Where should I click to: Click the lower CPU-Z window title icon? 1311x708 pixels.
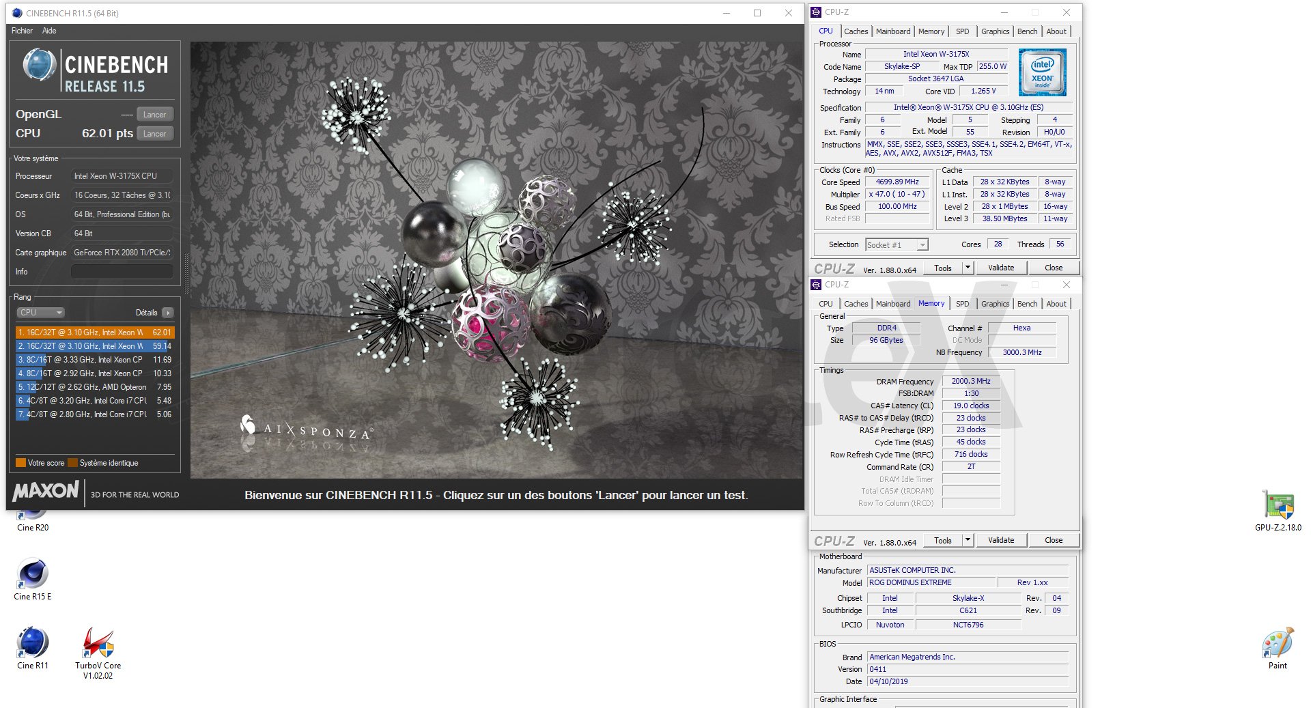click(x=816, y=285)
